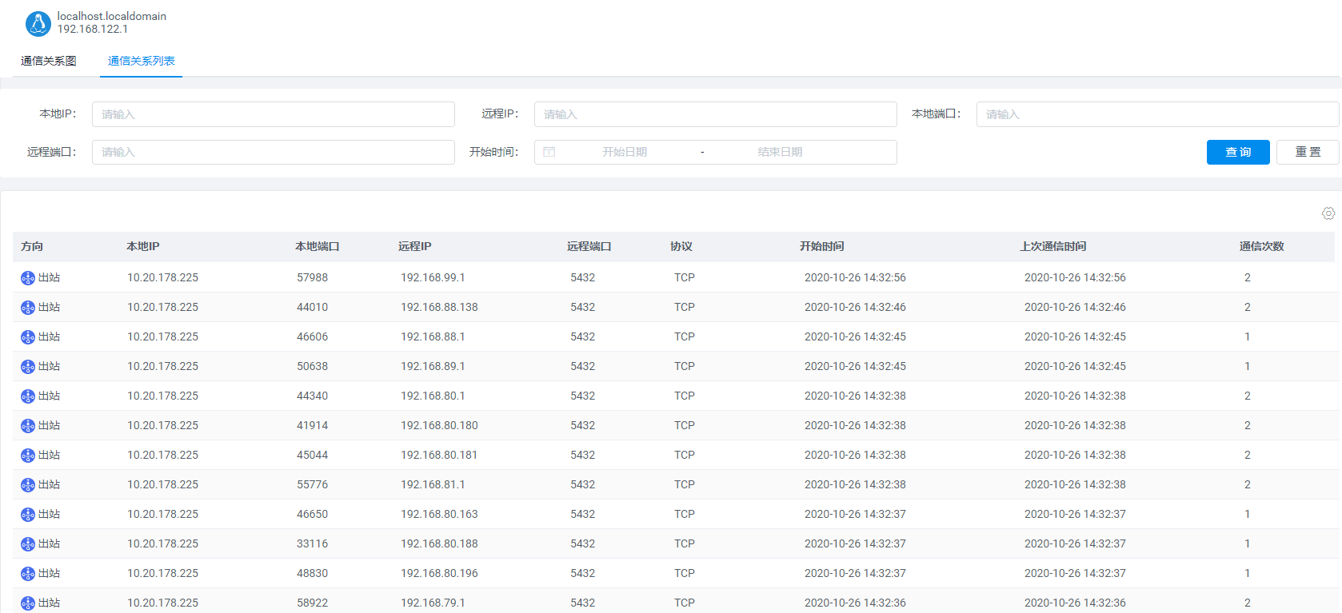
Task: Select remote IP 192.168.80.181 cell
Action: [x=439, y=455]
